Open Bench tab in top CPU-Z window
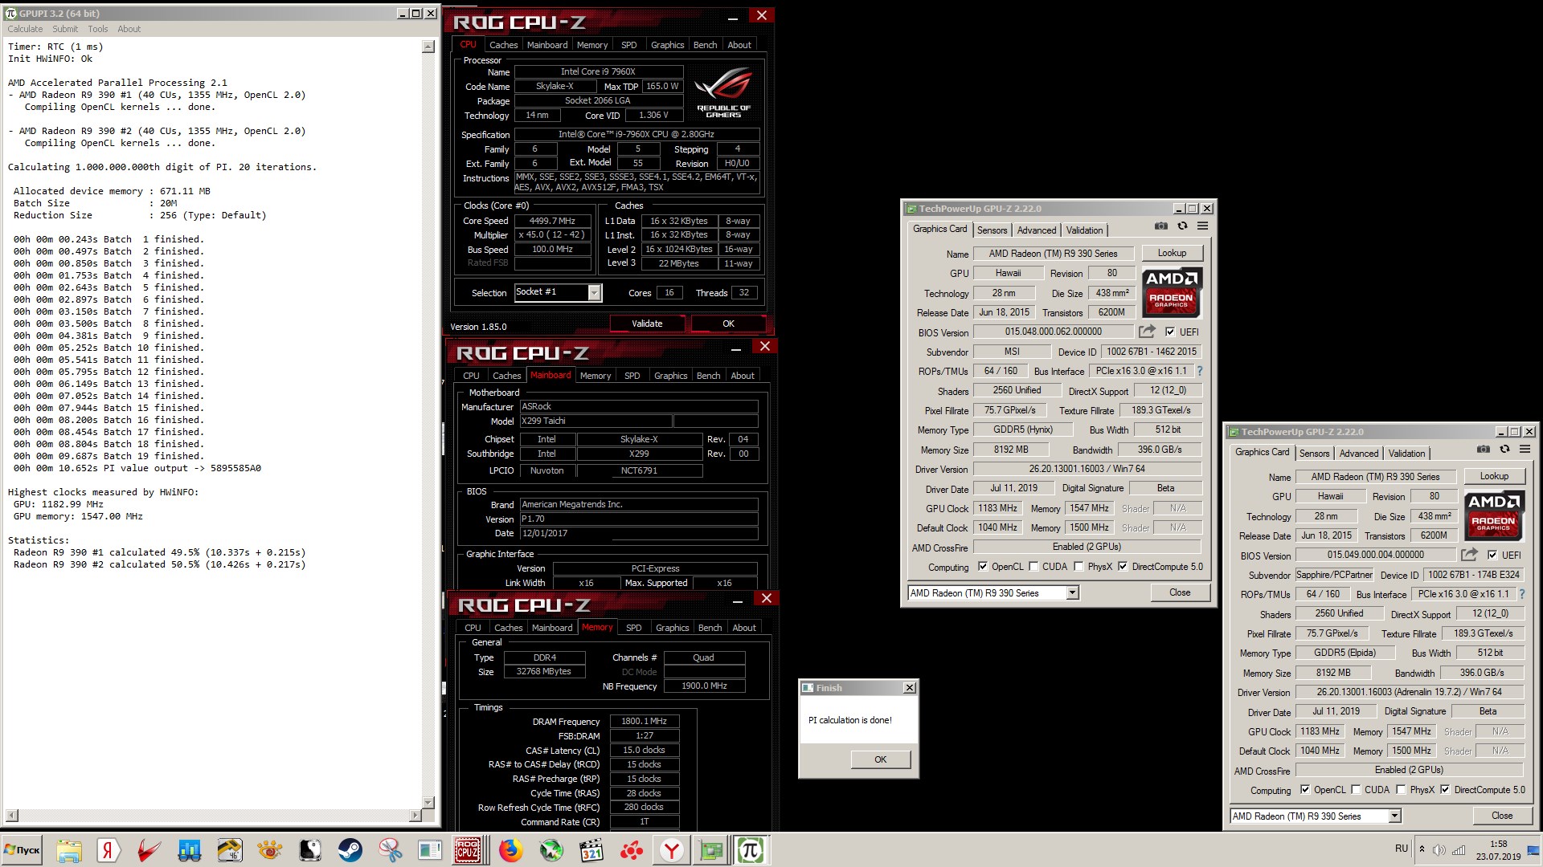The width and height of the screenshot is (1543, 867). (x=705, y=45)
